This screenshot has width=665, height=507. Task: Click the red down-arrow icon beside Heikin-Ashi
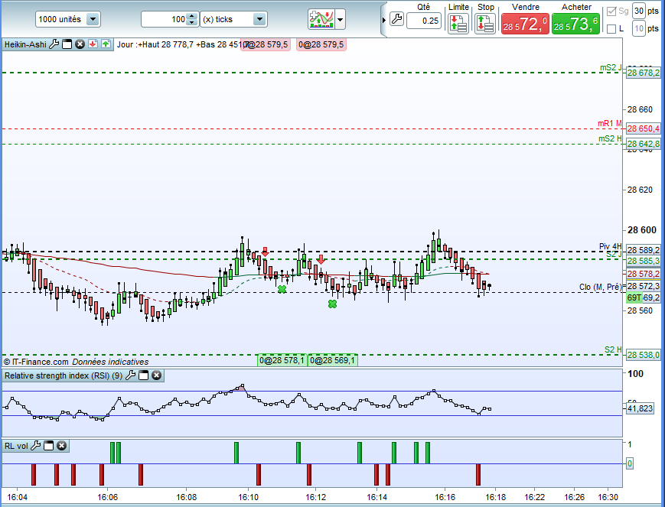[x=93, y=44]
